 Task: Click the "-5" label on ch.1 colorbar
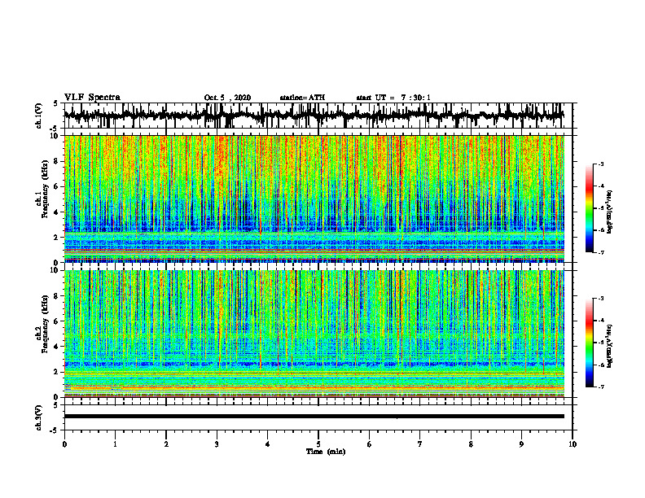[600, 208]
